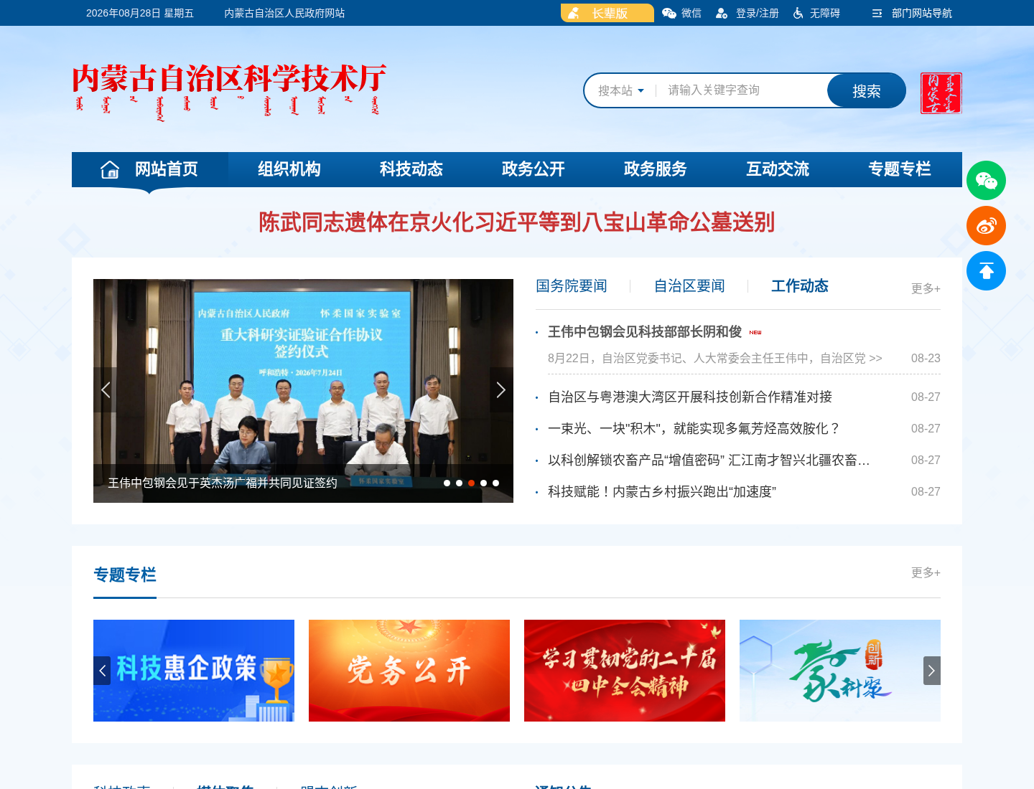Click the accessibility wheelchair icon

798,13
